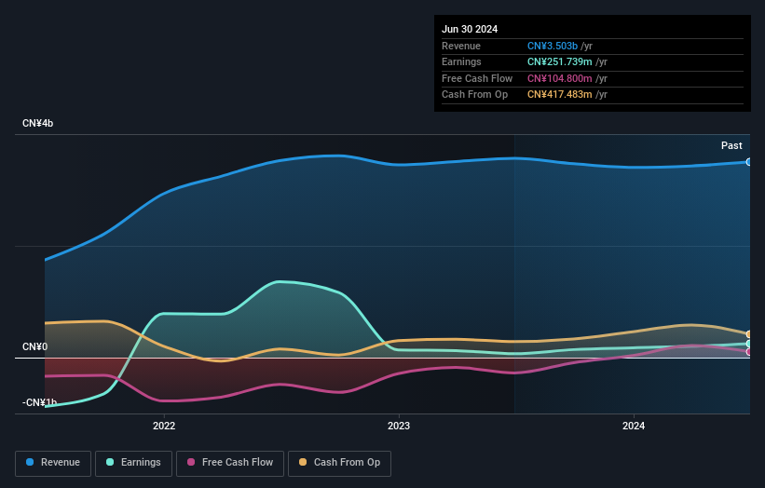Click the CN¥3.503b revenue value
The image size is (765, 488).
tap(553, 46)
